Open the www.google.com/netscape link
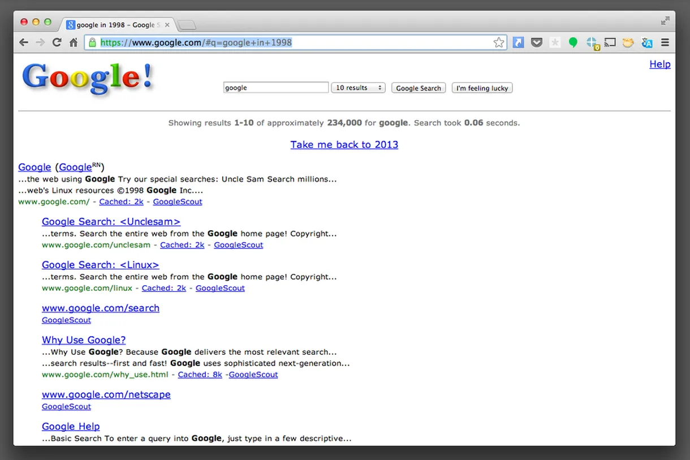The height and width of the screenshot is (460, 690). click(x=106, y=394)
